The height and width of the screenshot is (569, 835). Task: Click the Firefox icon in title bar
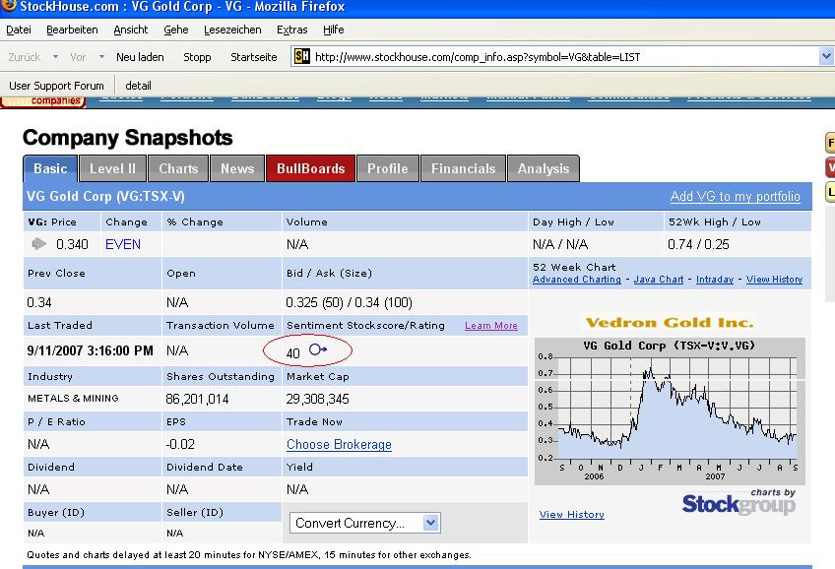pyautogui.click(x=8, y=6)
